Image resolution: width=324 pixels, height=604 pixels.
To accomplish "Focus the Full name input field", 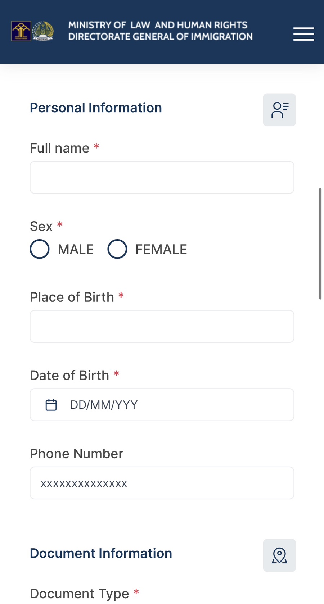I will click(x=162, y=177).
